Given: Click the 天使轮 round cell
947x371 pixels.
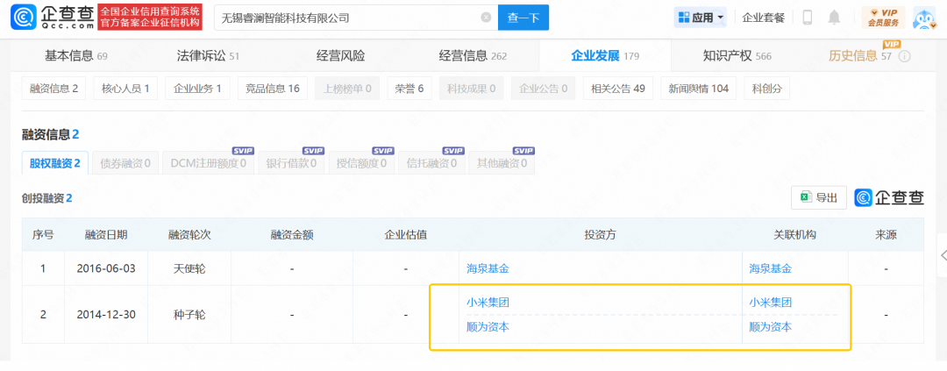Looking at the screenshot, I should coord(189,268).
